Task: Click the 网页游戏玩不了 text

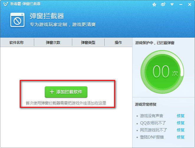Action: pos(153,130)
